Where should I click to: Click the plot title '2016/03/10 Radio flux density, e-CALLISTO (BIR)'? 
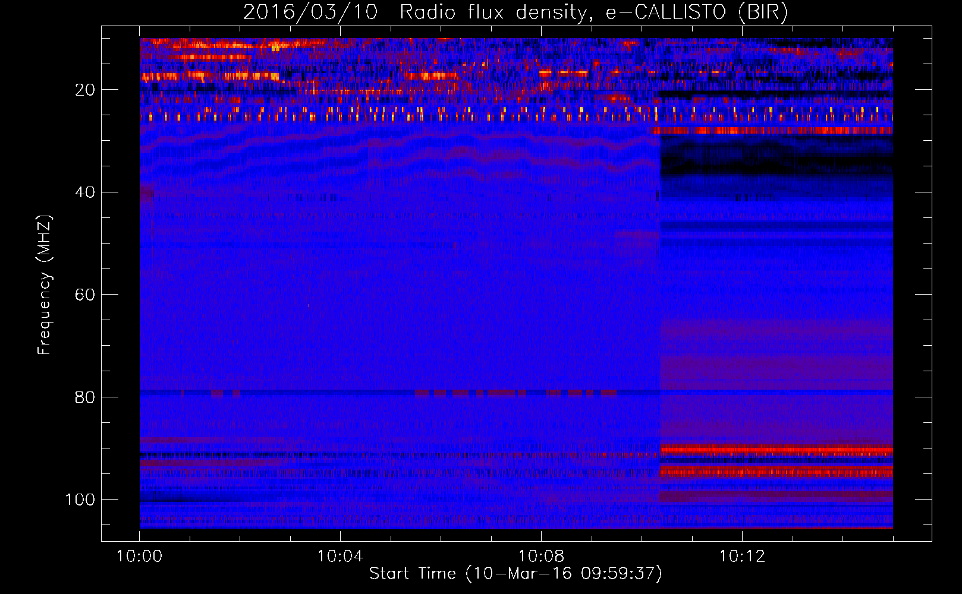coord(515,12)
